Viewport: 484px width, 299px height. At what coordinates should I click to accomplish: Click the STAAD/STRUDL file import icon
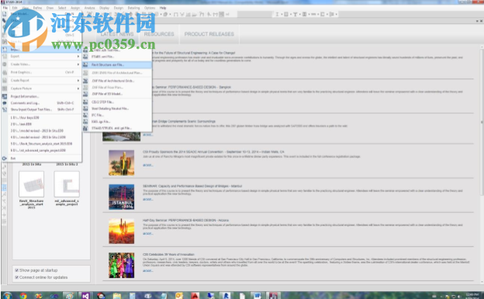(85, 128)
